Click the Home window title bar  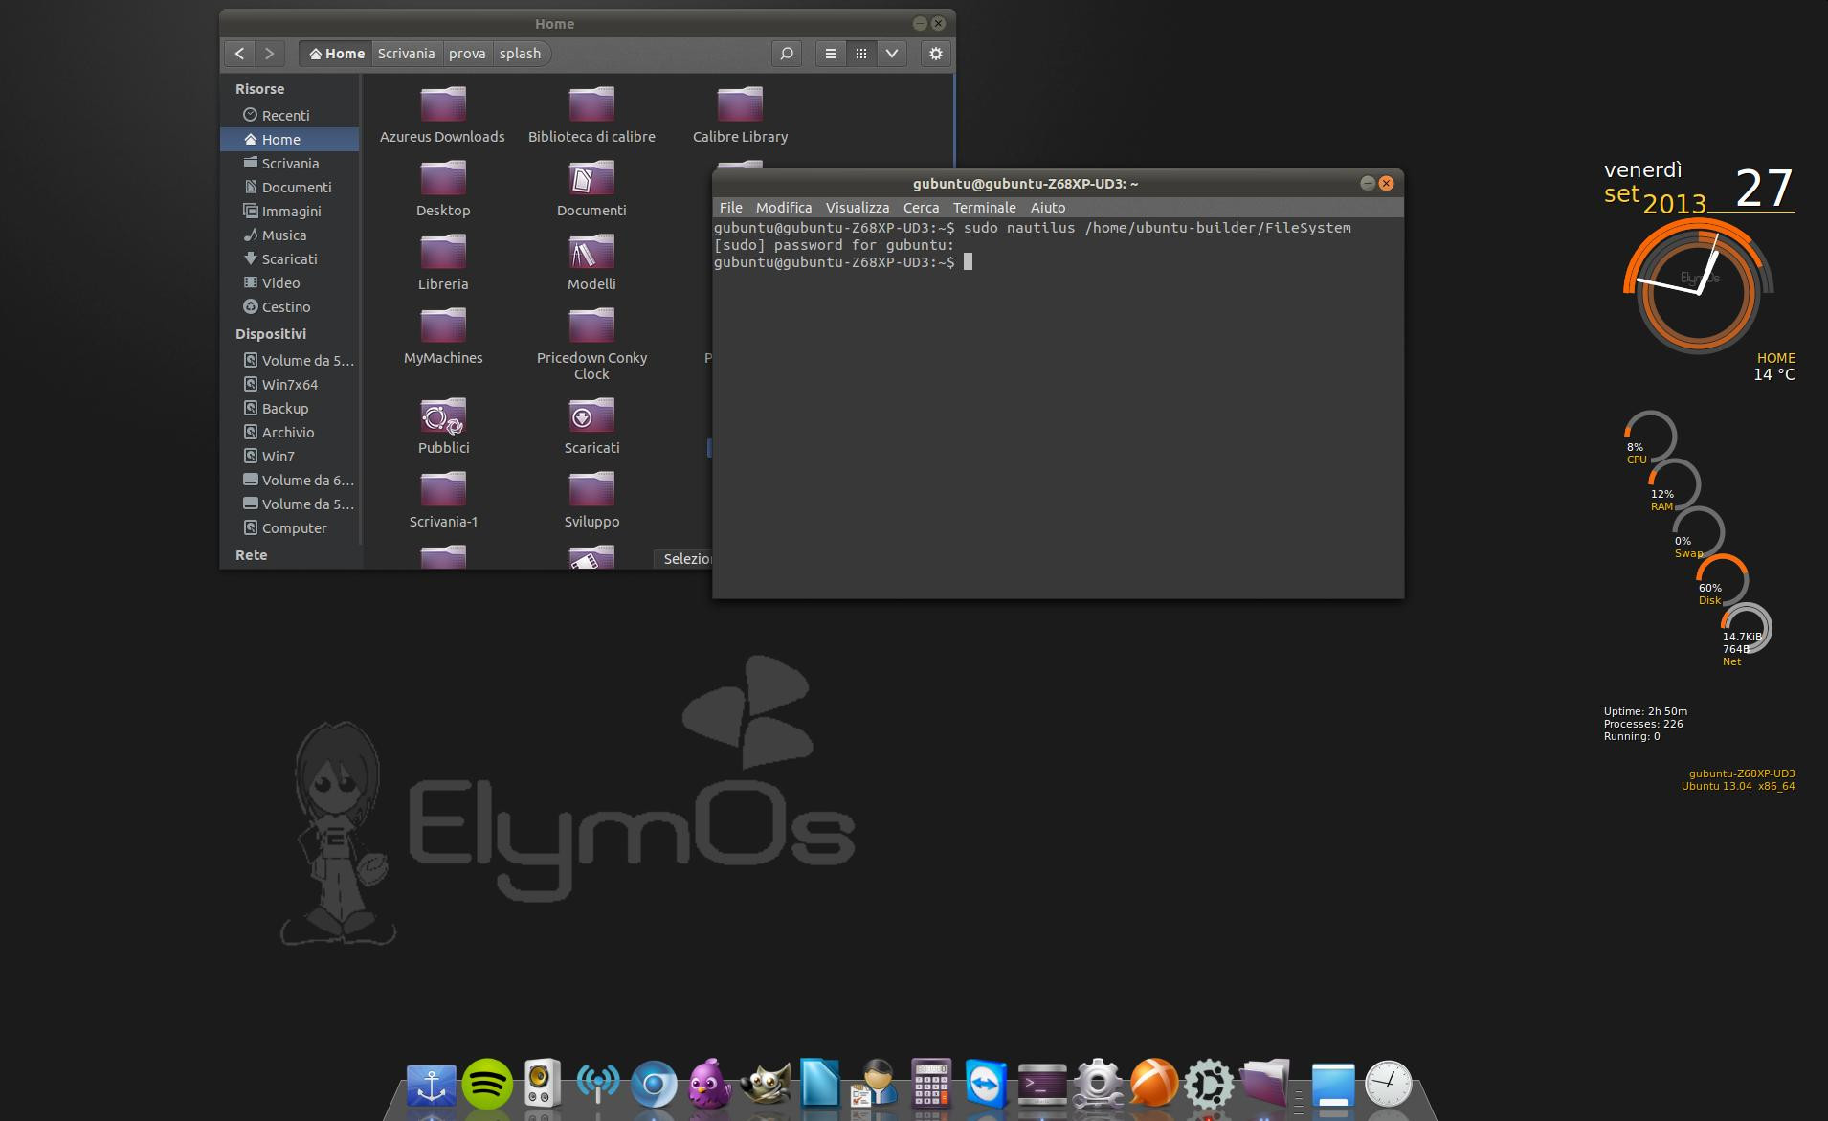pyautogui.click(x=554, y=23)
